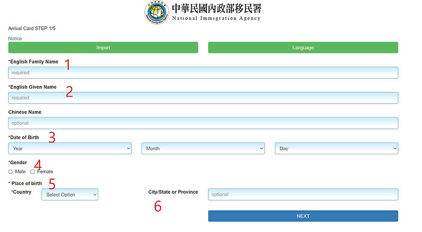Click the 'Chinese Name' label

click(25, 112)
